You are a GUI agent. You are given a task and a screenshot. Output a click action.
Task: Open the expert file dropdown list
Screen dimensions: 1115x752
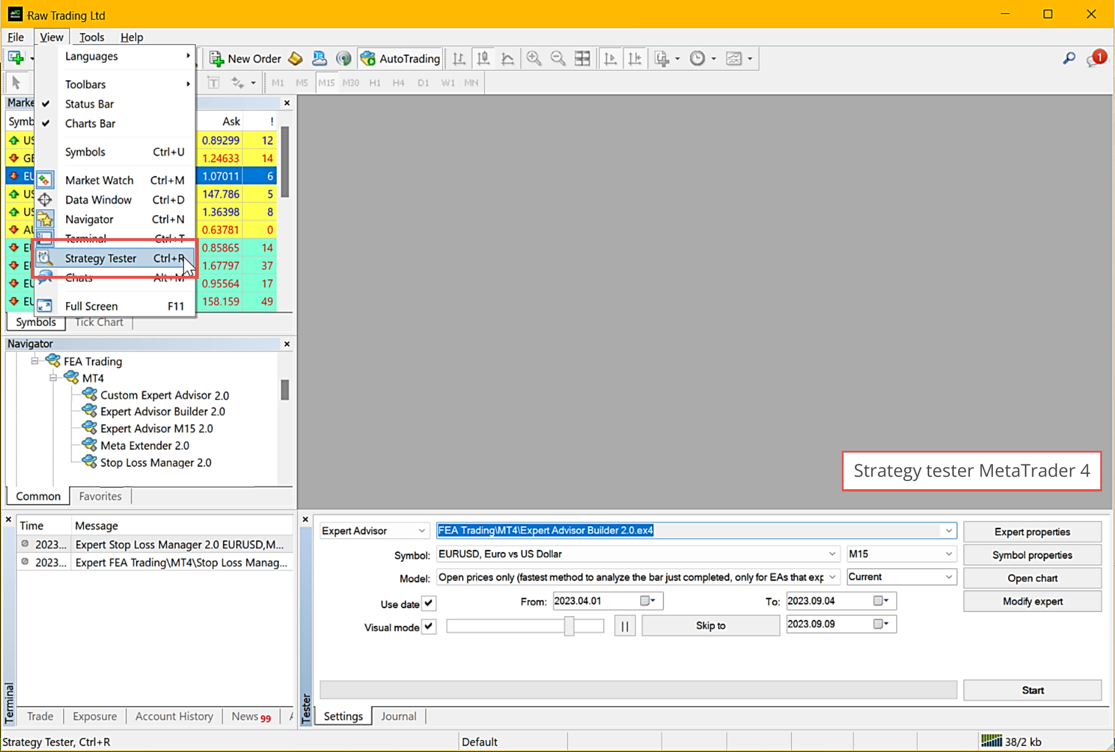pos(949,530)
